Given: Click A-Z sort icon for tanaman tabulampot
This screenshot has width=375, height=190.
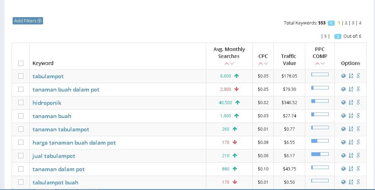Looking at the screenshot, I should point(351,129).
